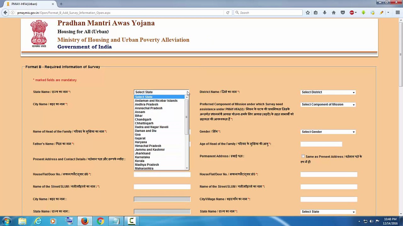Screen dimensions: 403x226
Task: Open Camtasia recorder taskbar icon
Action: (x=132, y=221)
